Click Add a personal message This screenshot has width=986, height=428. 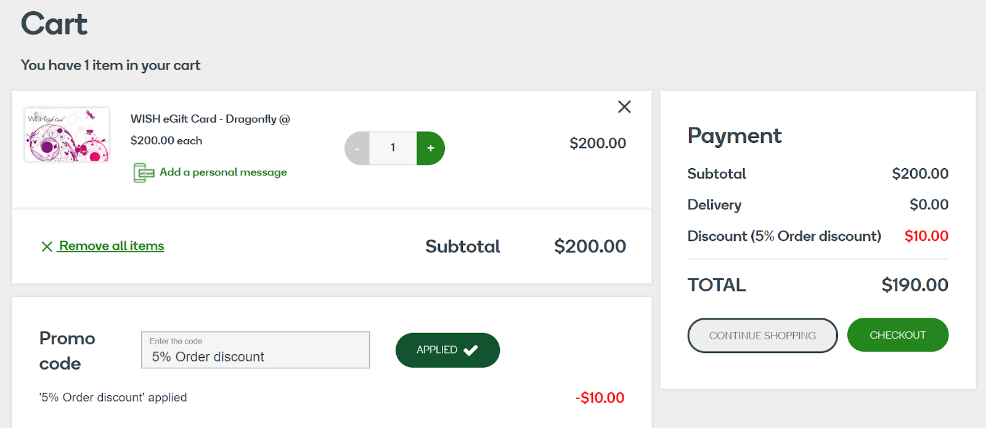(222, 172)
